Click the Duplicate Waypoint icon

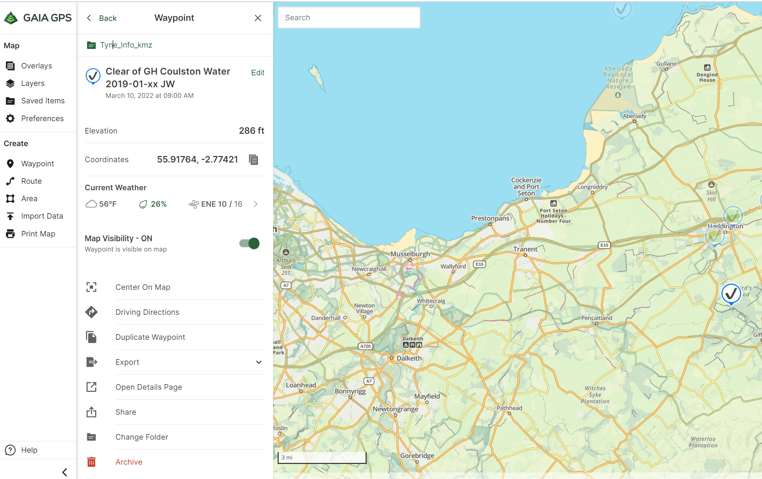91,337
